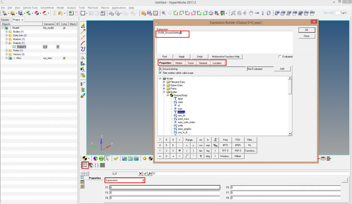The image size is (352, 204).
Task: Click the green check accept edit icon
Action: point(145,173)
